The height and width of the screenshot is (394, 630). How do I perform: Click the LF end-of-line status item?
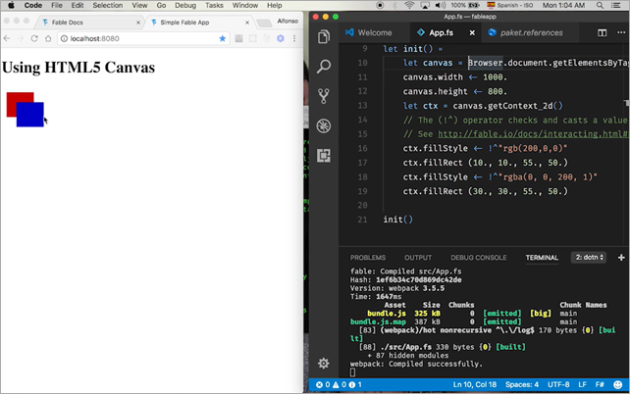click(x=582, y=385)
